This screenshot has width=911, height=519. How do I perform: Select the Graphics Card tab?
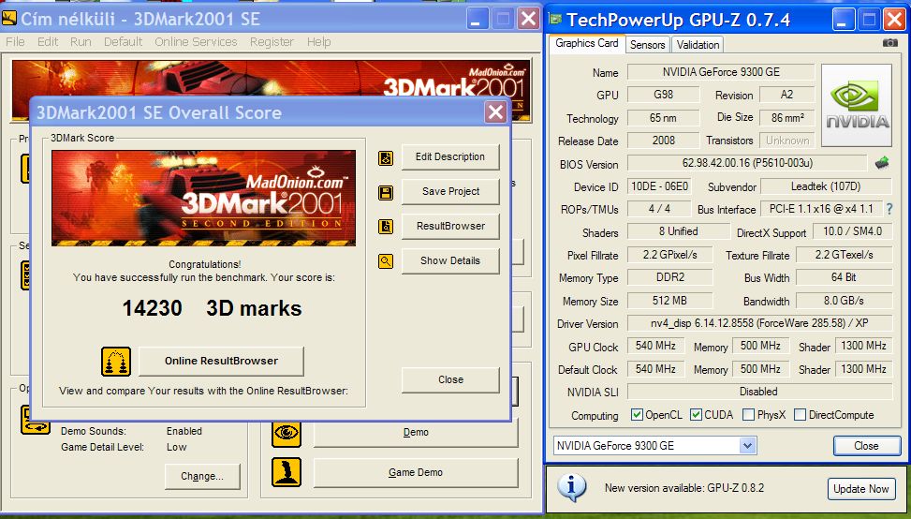click(587, 44)
